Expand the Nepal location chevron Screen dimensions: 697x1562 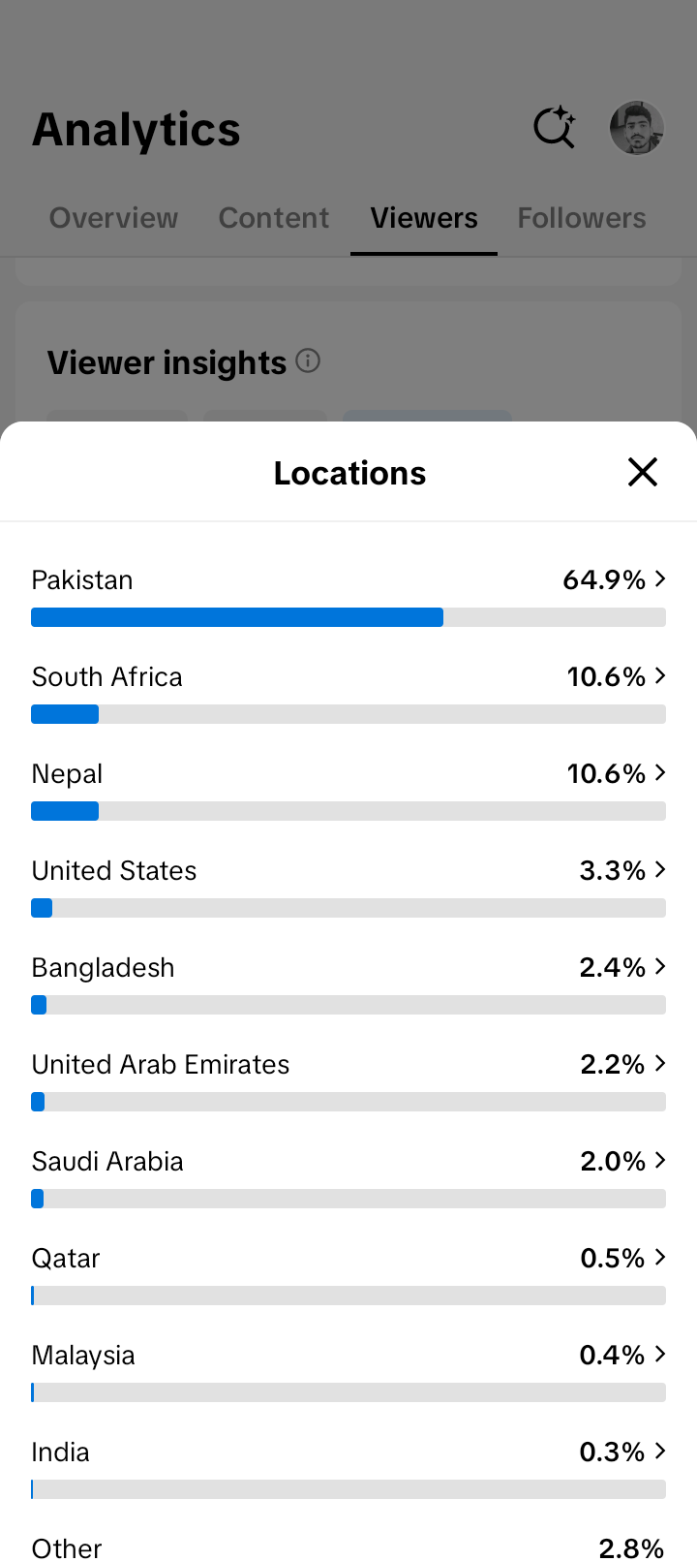pos(660,772)
